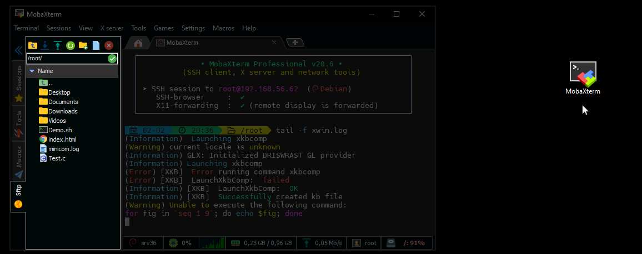
Task: Click the 'for fig in `seq 1 9`' command line
Action: pyautogui.click(x=214, y=214)
